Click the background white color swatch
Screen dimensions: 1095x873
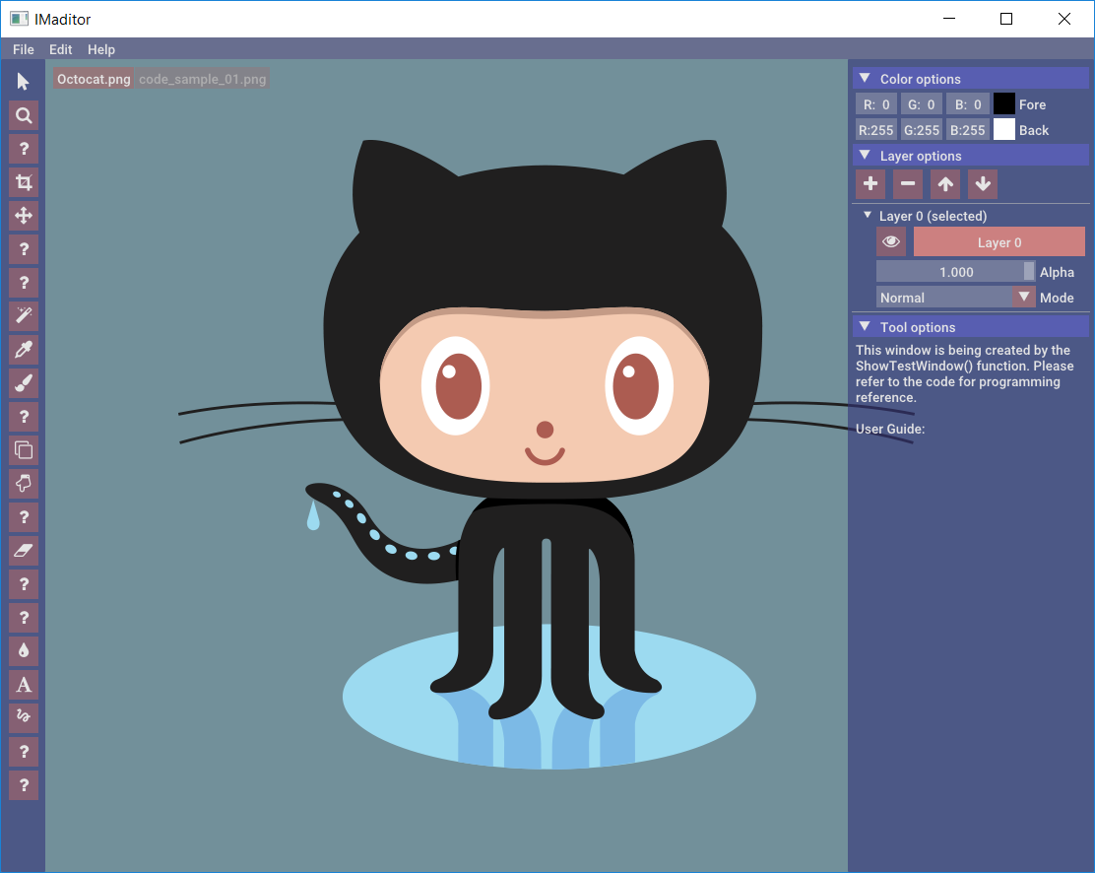pos(1004,129)
